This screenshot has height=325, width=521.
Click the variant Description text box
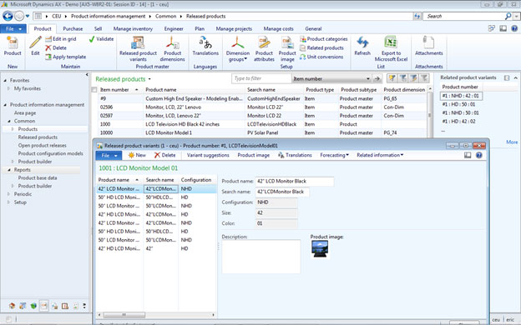pyautogui.click(x=261, y=257)
